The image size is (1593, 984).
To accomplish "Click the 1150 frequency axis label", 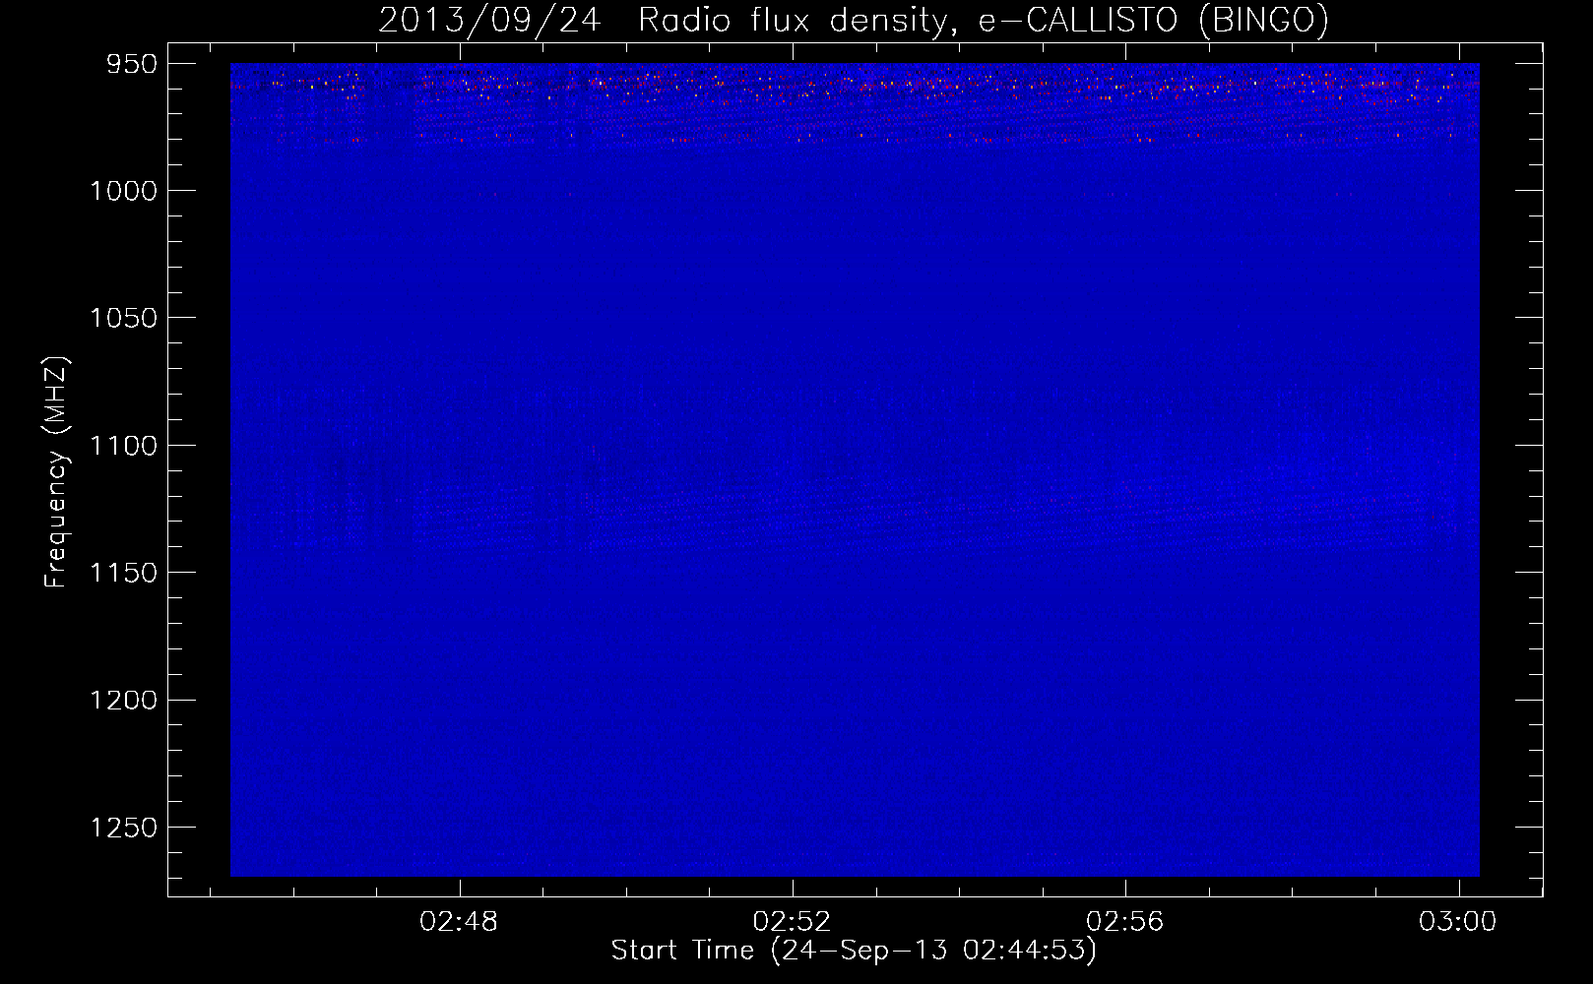I will [x=124, y=573].
